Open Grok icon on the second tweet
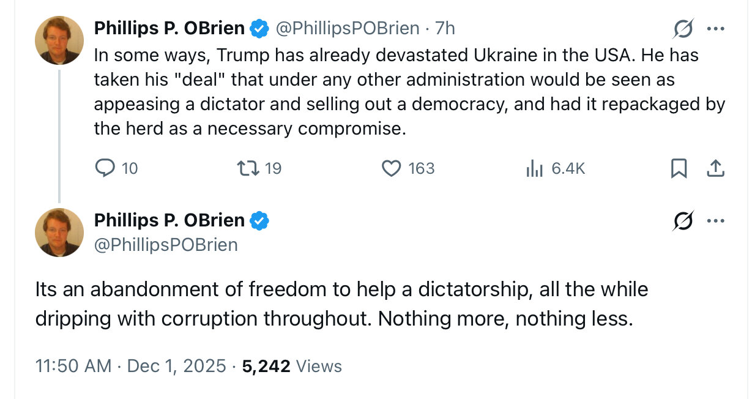Screen dimensions: 752x399 click(x=683, y=221)
